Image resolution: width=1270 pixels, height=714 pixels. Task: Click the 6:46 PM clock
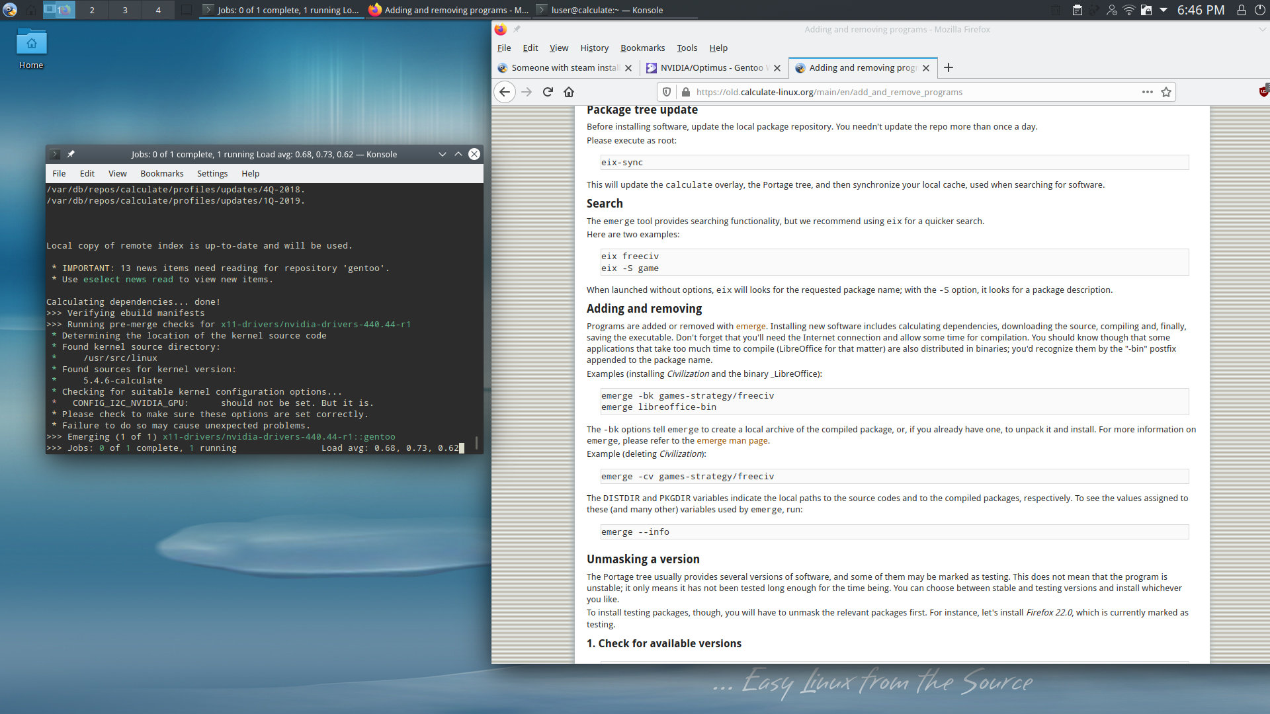point(1201,10)
